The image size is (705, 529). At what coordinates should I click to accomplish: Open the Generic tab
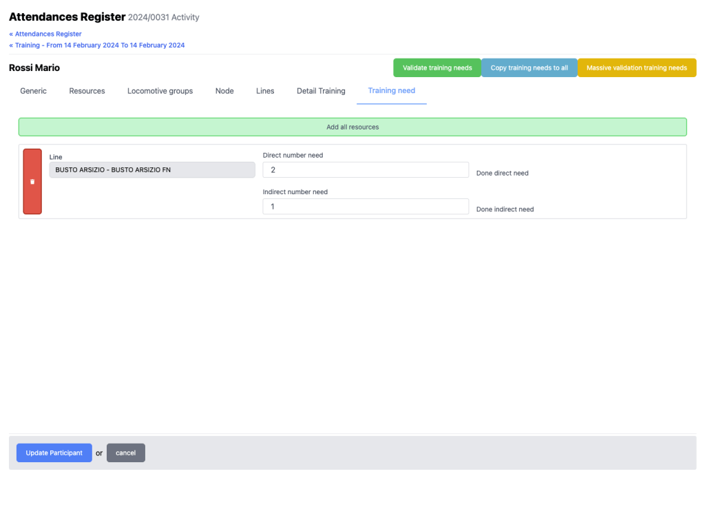[33, 91]
